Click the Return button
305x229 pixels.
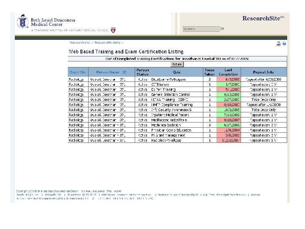click(177, 64)
